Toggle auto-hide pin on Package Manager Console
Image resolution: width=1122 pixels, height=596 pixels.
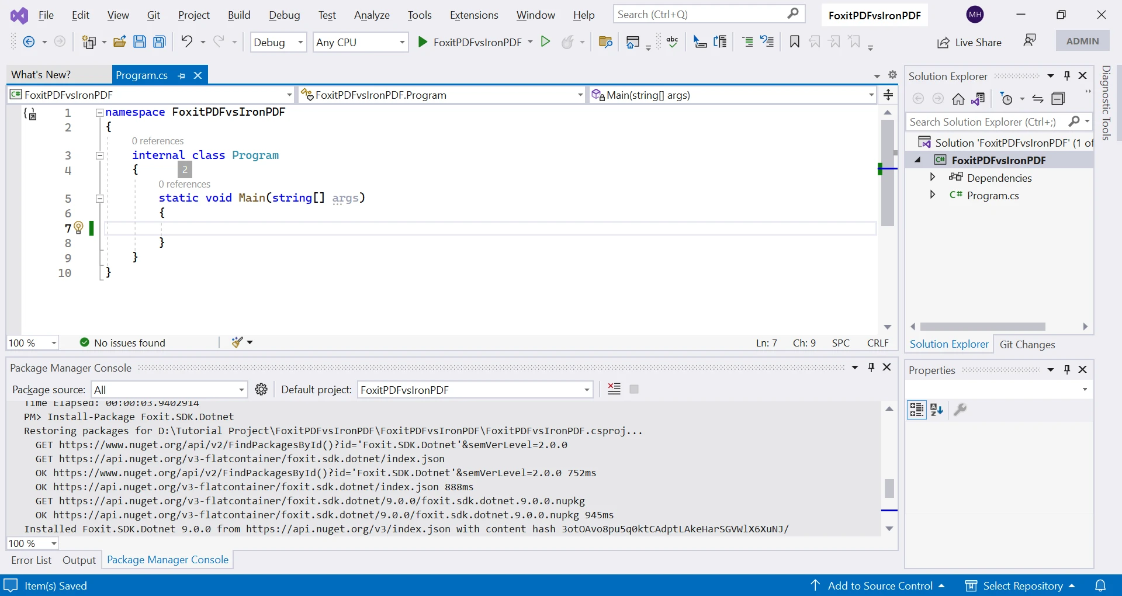point(871,368)
